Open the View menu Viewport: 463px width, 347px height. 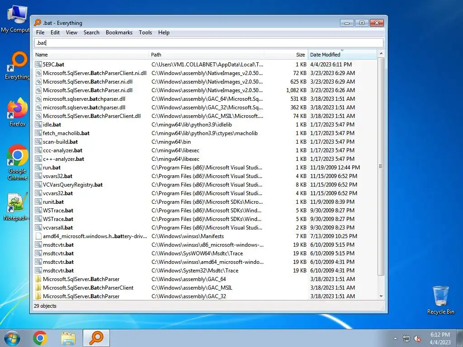point(71,33)
